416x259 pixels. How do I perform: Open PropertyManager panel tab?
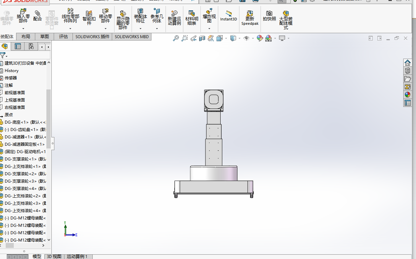pos(18,46)
